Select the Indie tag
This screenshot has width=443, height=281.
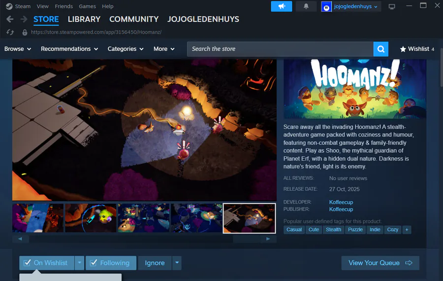point(375,230)
